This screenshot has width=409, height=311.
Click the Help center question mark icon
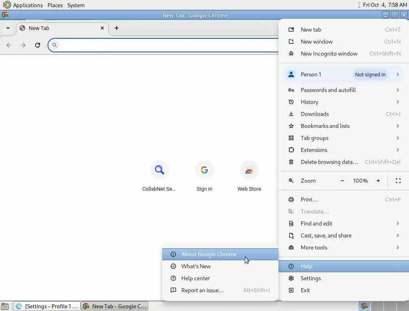(173, 278)
